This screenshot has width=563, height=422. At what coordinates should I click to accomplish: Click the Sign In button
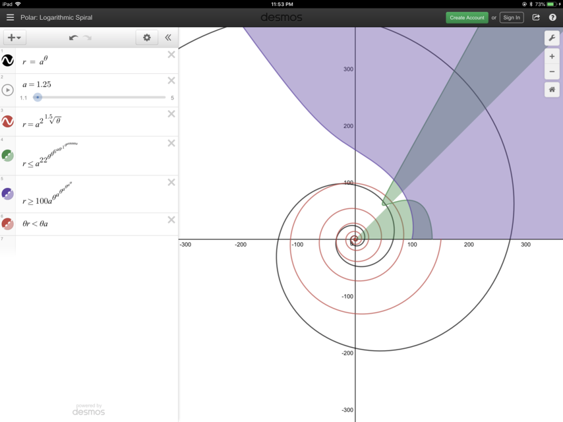click(512, 18)
